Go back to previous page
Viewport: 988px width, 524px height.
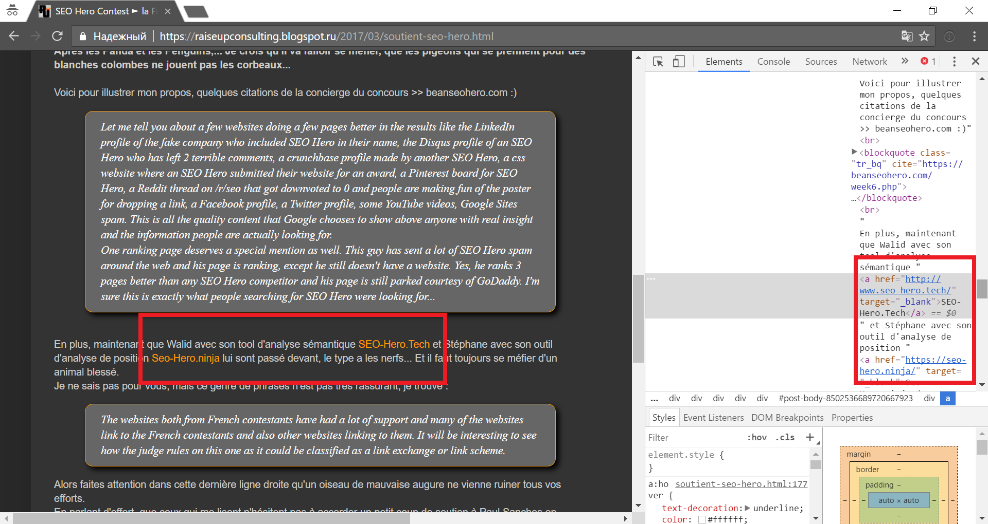coord(14,36)
